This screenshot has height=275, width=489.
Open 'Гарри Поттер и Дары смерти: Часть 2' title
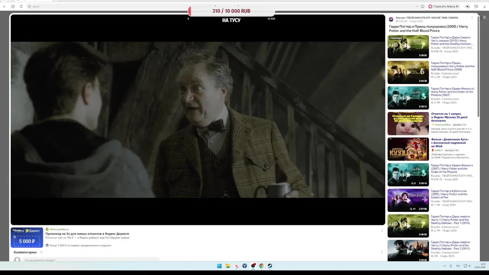click(x=450, y=245)
